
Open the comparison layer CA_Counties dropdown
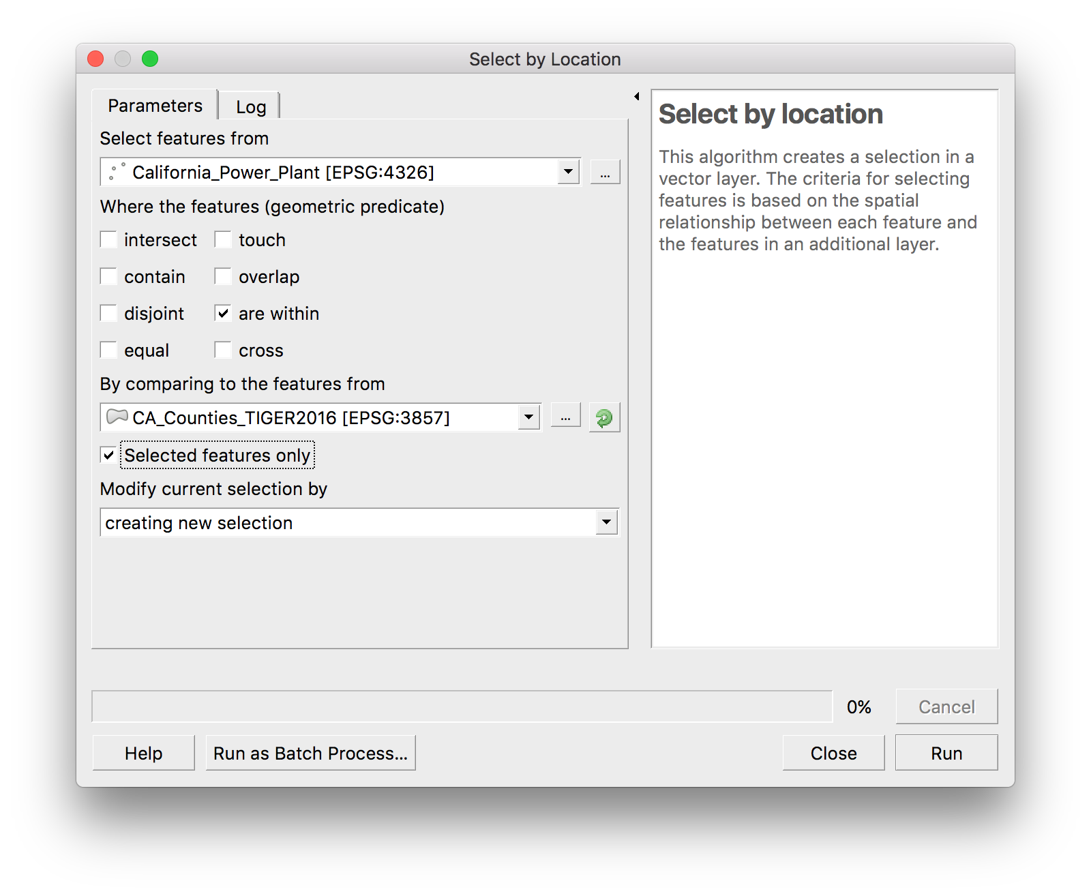pos(320,417)
